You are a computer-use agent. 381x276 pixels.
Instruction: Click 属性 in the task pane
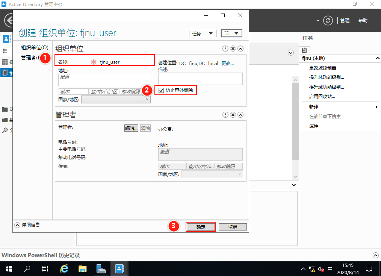coord(313,126)
